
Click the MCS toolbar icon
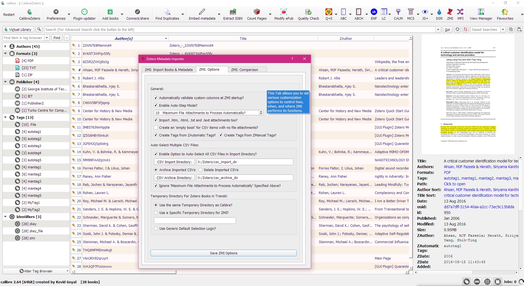pyautogui.click(x=411, y=14)
